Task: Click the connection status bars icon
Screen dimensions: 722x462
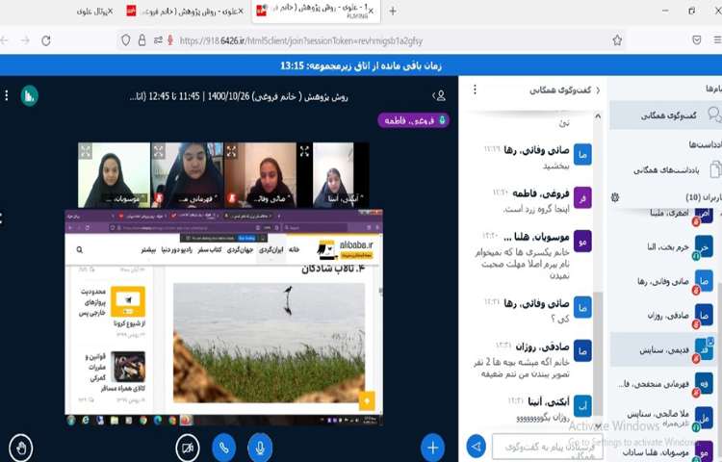Action: [30, 96]
